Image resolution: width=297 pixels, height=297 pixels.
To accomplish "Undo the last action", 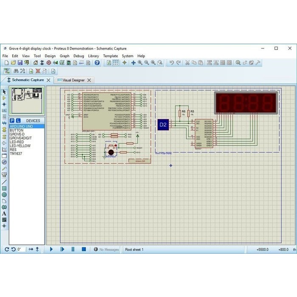I will (171, 63).
